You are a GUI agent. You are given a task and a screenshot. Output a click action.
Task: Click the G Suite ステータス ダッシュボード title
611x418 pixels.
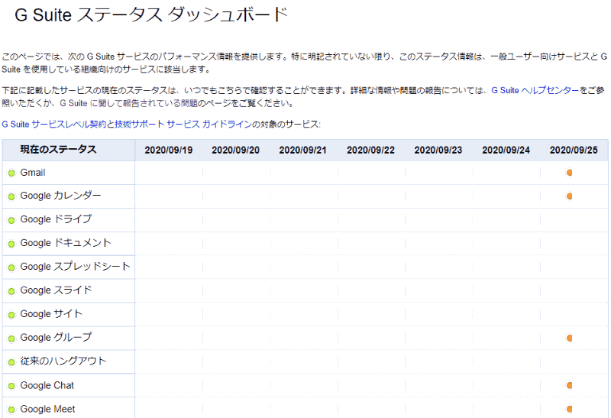point(151,15)
